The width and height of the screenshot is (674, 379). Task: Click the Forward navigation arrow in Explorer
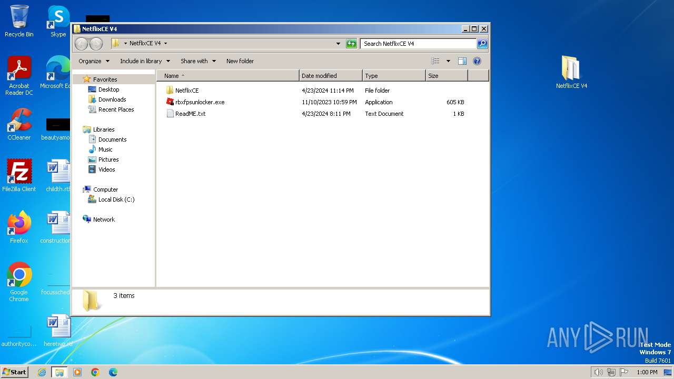pyautogui.click(x=96, y=44)
